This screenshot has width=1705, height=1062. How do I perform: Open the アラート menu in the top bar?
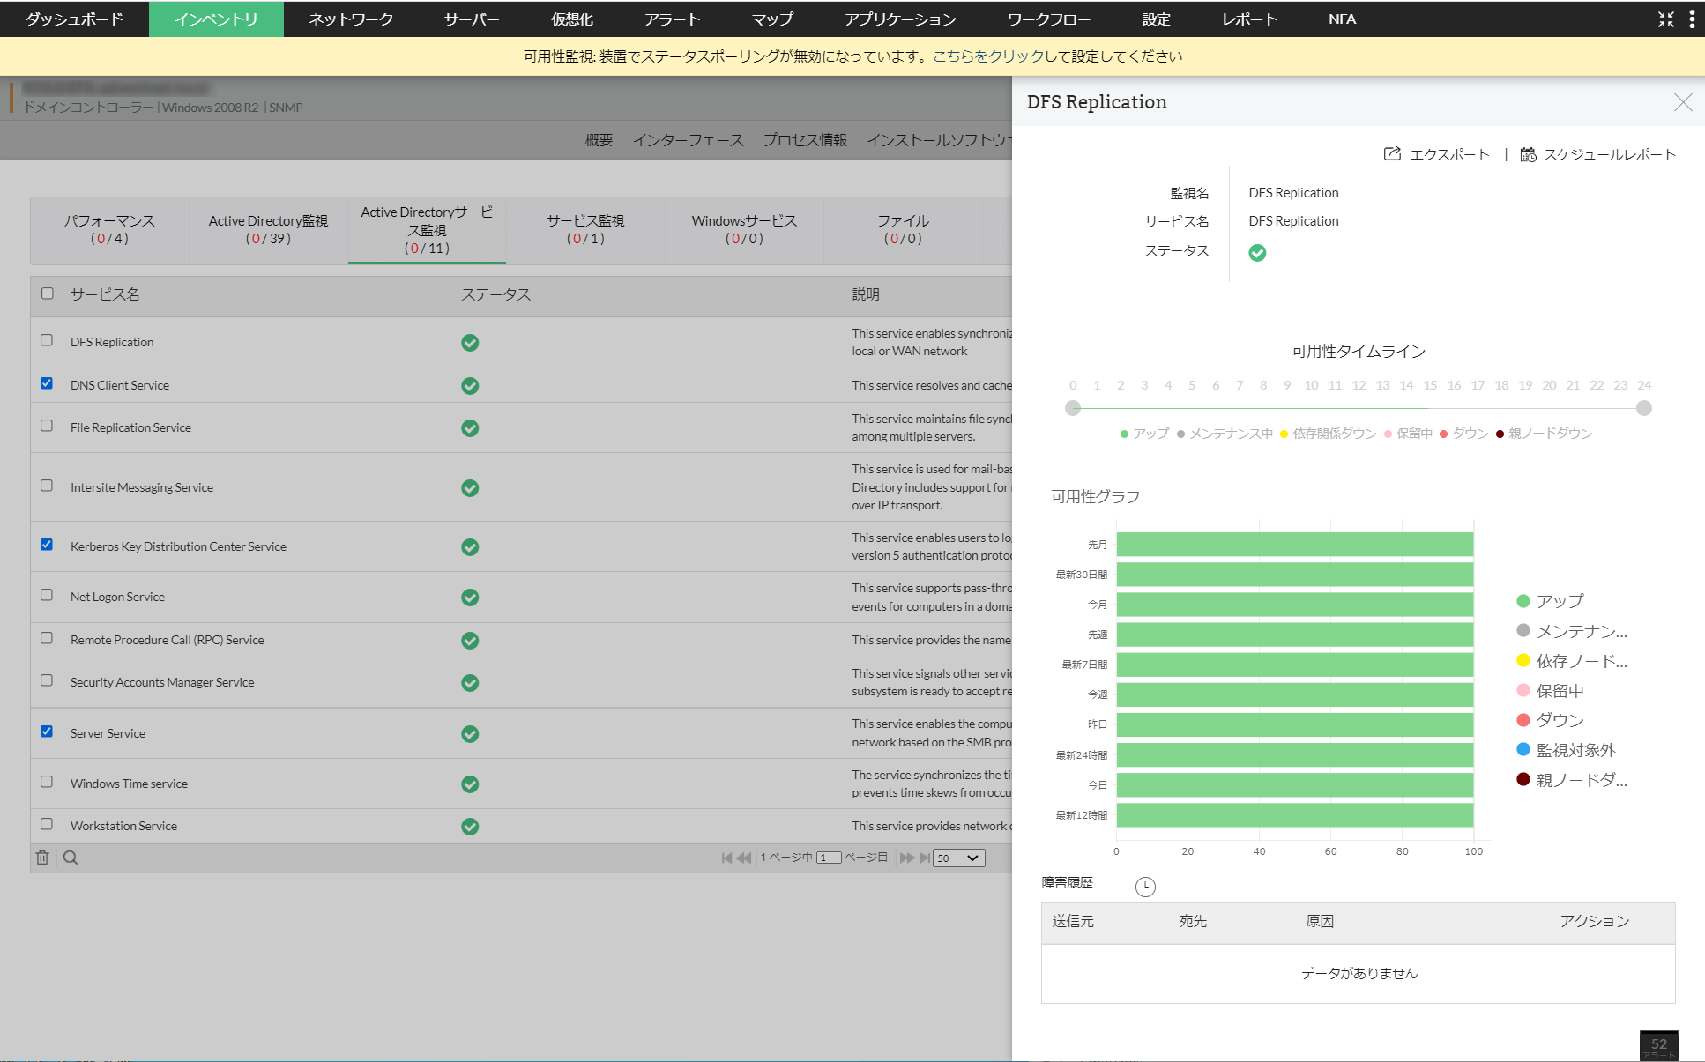(x=673, y=19)
